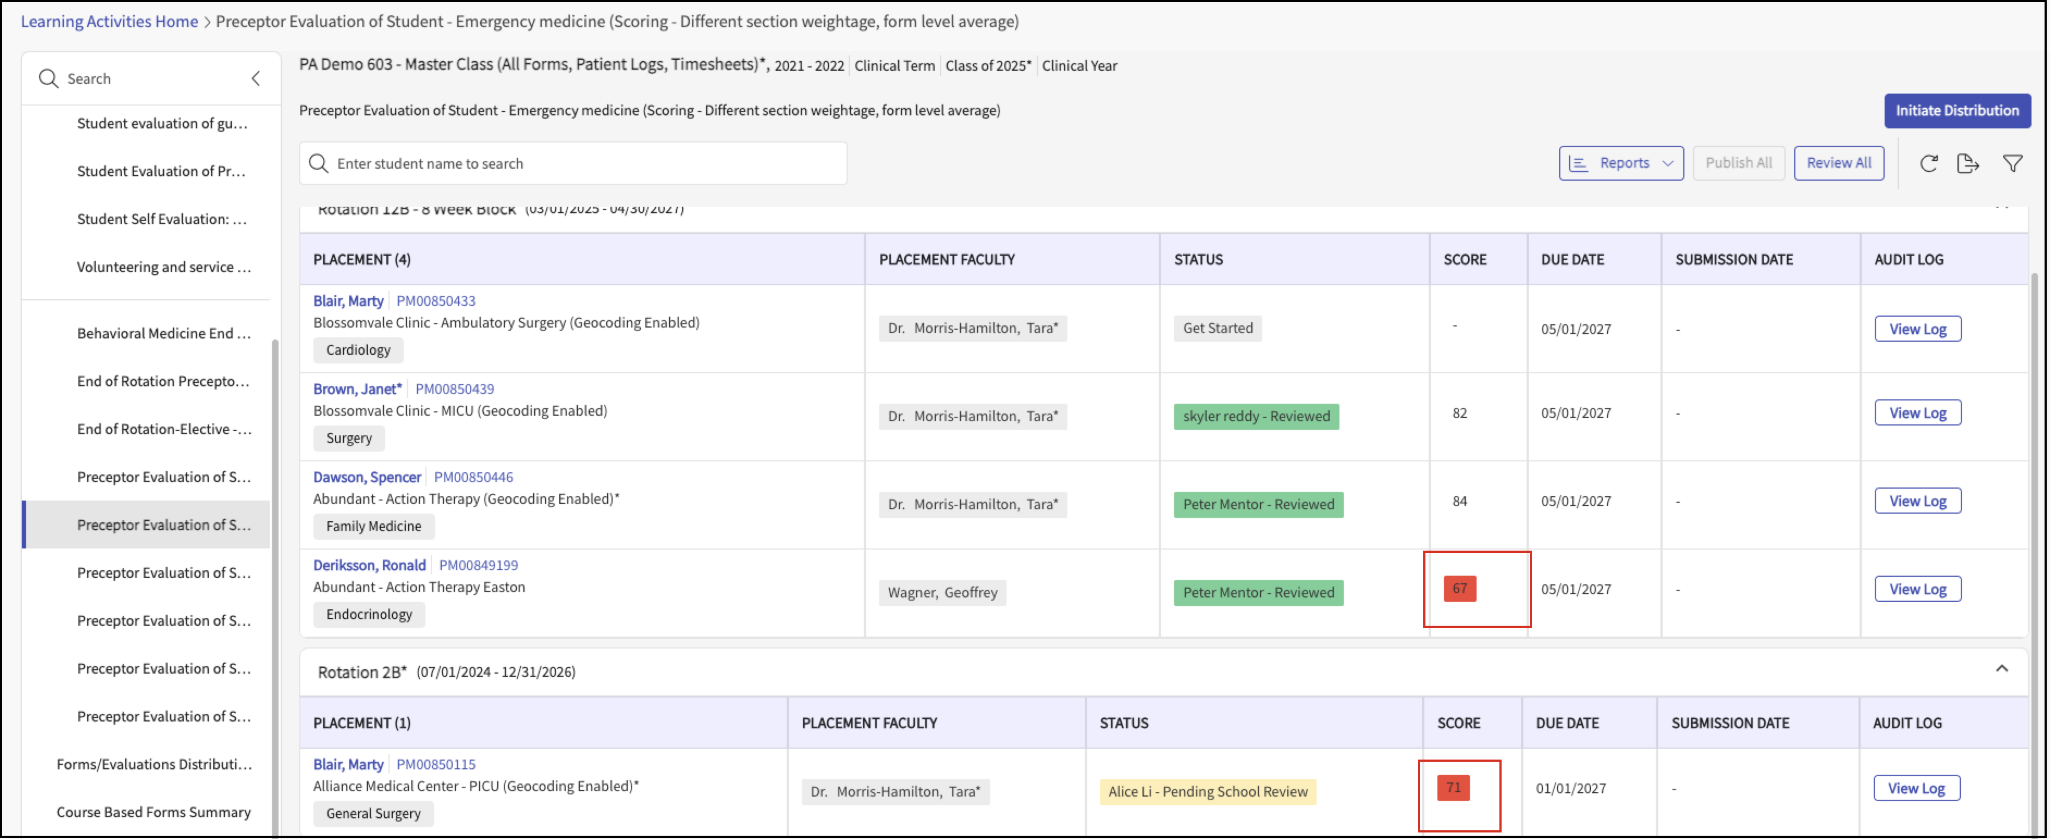Click the export icon beside refresh
This screenshot has height=839, width=2050.
1967,163
